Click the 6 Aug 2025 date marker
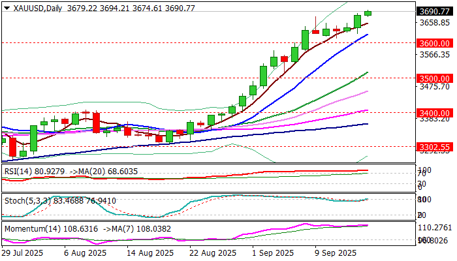 (85, 253)
